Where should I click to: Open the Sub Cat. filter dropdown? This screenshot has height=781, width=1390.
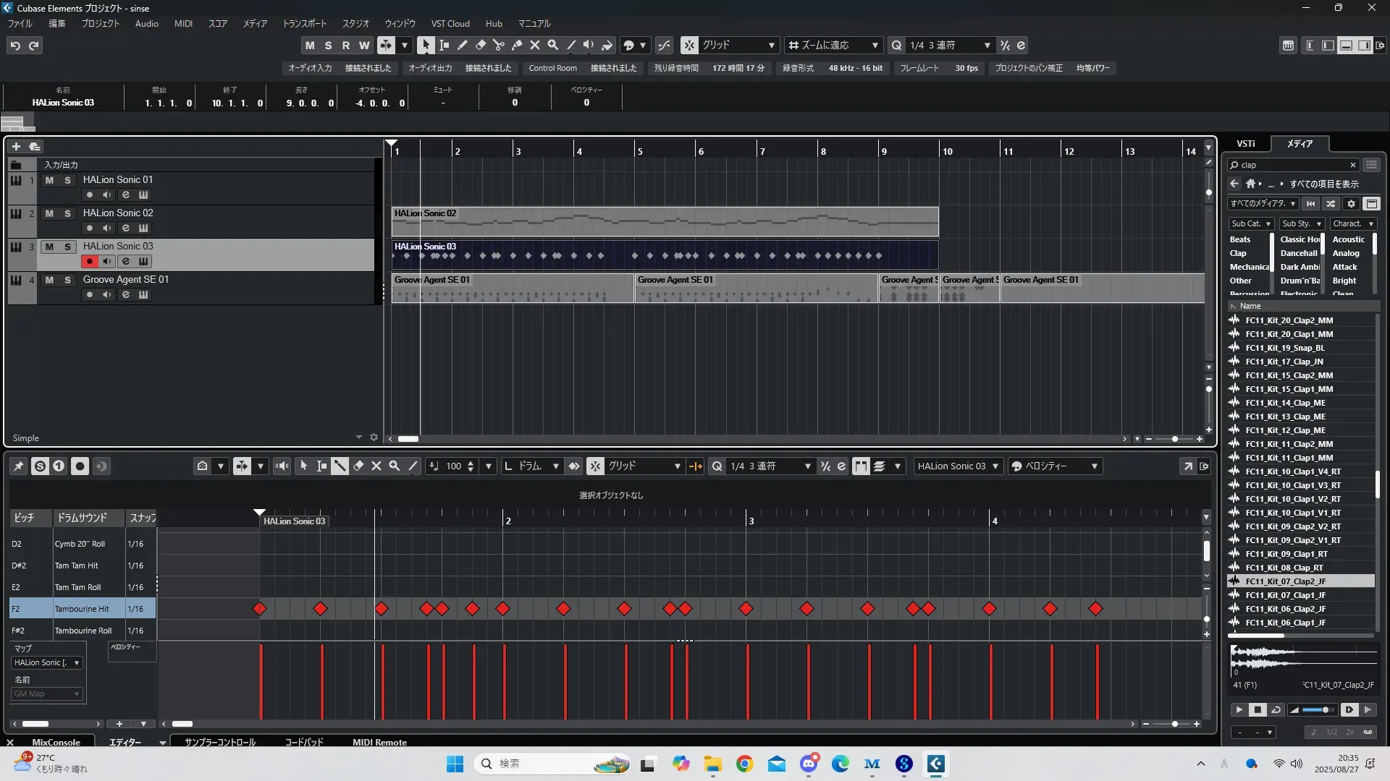[x=1252, y=224]
